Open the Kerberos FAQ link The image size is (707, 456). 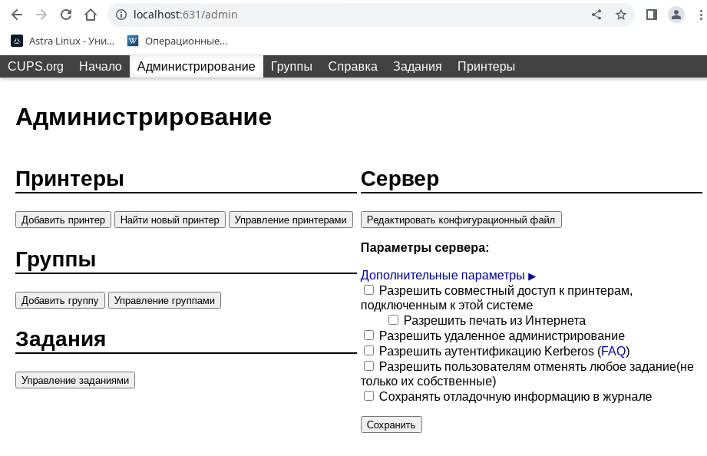coord(613,351)
